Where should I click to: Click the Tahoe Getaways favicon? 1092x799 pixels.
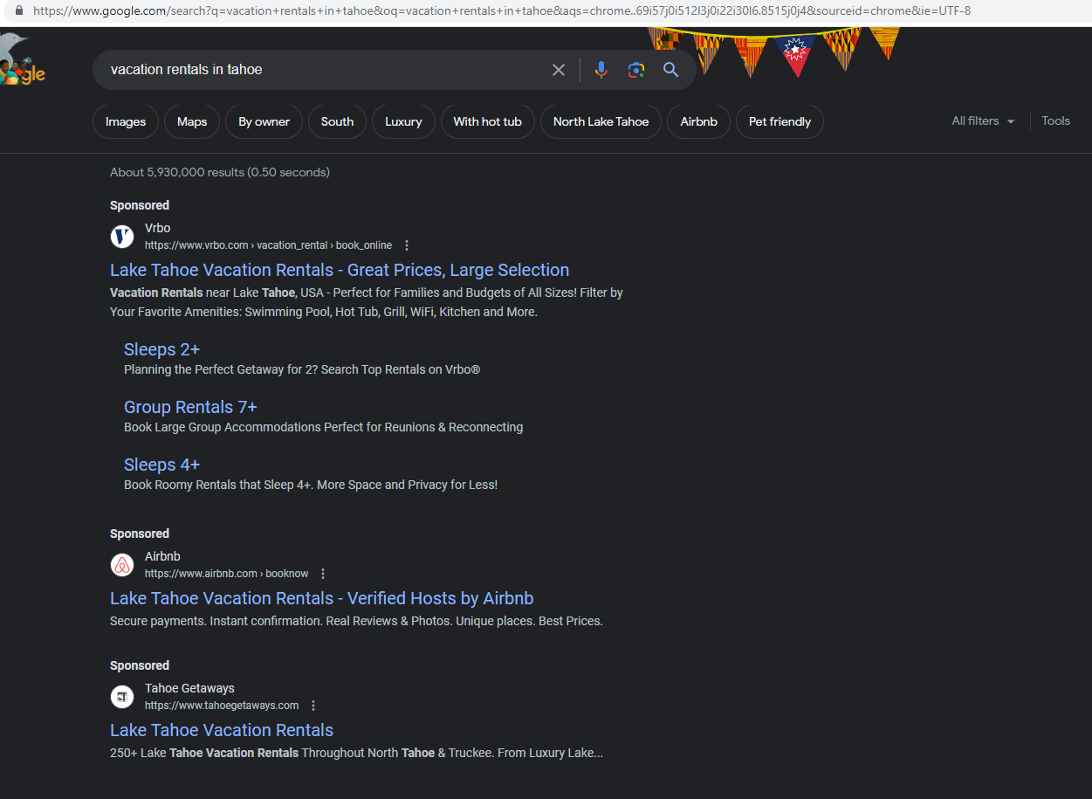coord(122,697)
